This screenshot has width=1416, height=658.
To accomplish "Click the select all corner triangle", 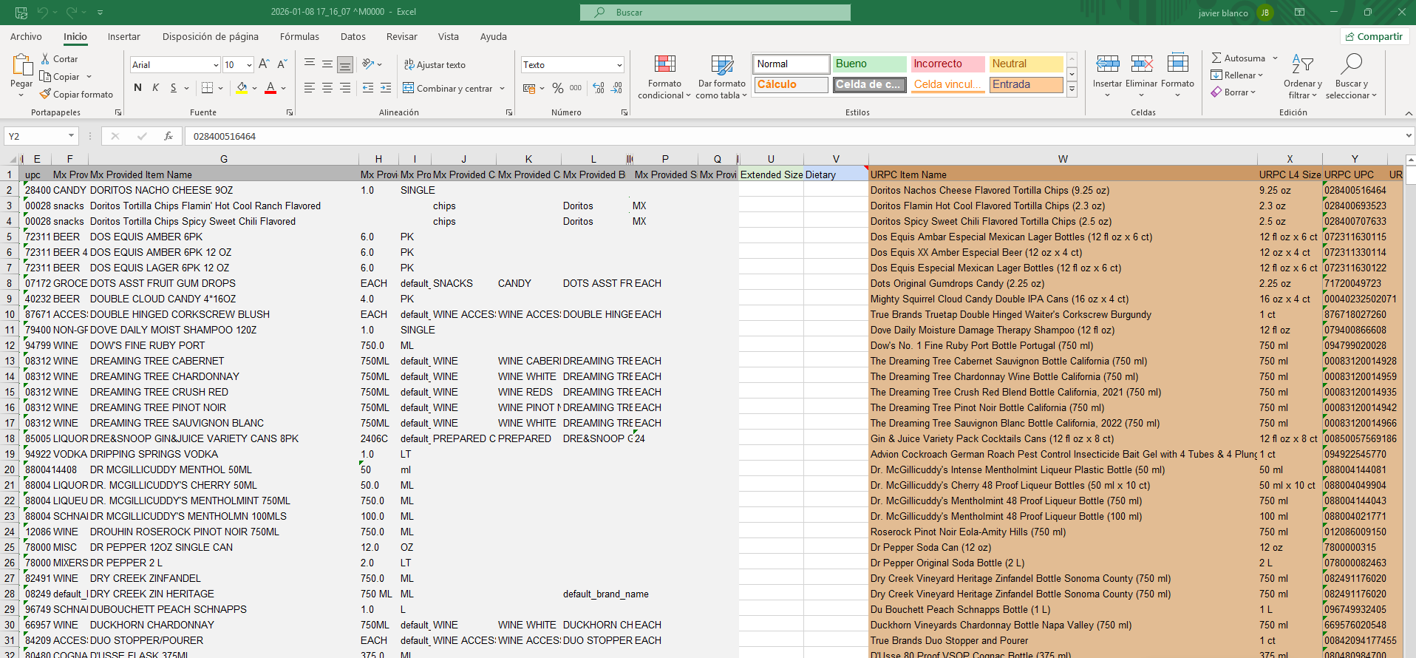I will [x=13, y=159].
